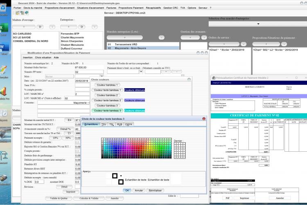307x205 pixels.
Task: Click the R4 button beside Montant du marché
Action: tap(69, 120)
